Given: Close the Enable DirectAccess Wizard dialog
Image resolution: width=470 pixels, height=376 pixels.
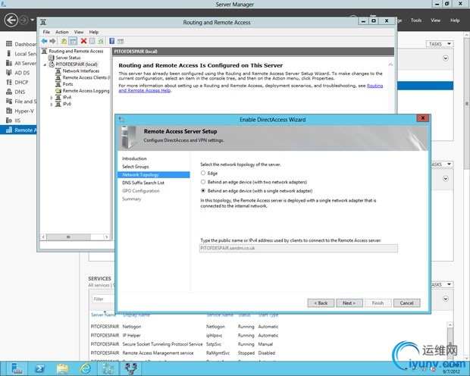Looking at the screenshot, I should 423,117.
